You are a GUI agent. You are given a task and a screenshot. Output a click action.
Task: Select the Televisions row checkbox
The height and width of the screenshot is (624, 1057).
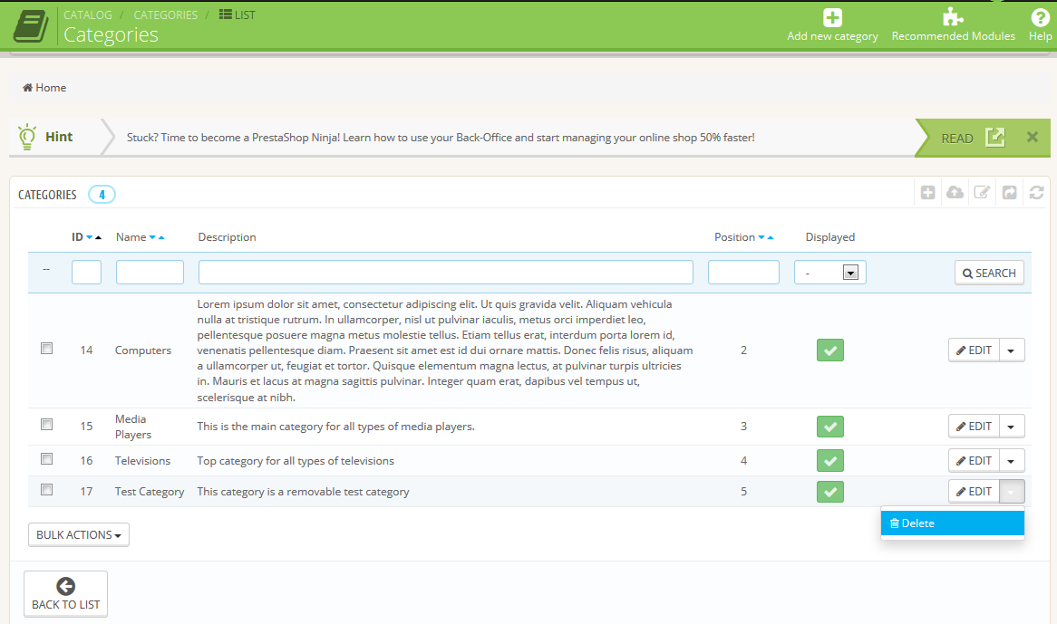[47, 459]
